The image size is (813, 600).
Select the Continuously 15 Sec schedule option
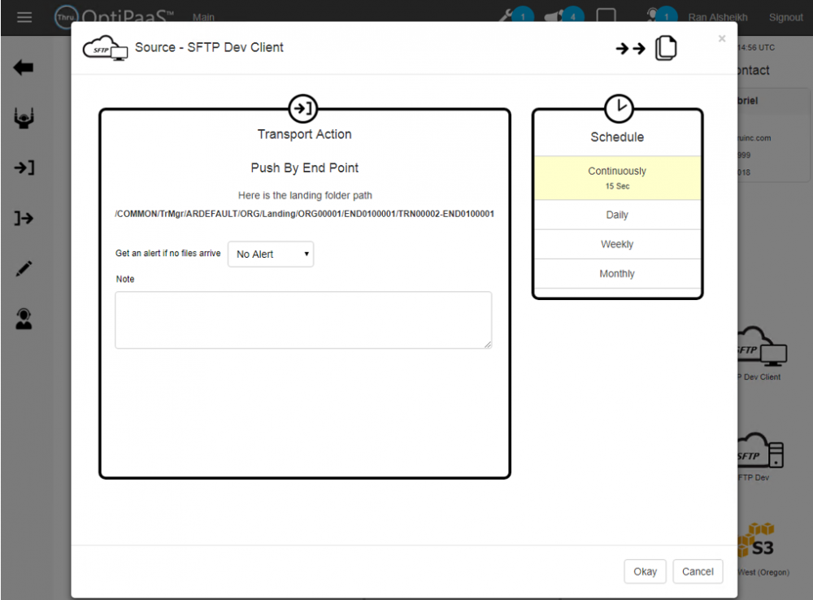(617, 178)
